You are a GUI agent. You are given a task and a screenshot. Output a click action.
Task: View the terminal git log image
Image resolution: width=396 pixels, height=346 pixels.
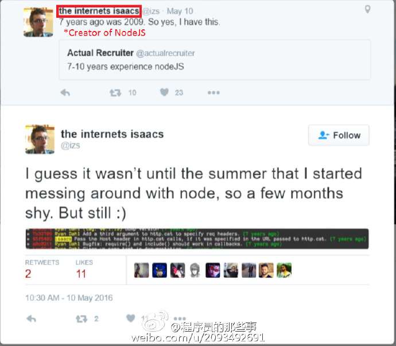point(197,239)
